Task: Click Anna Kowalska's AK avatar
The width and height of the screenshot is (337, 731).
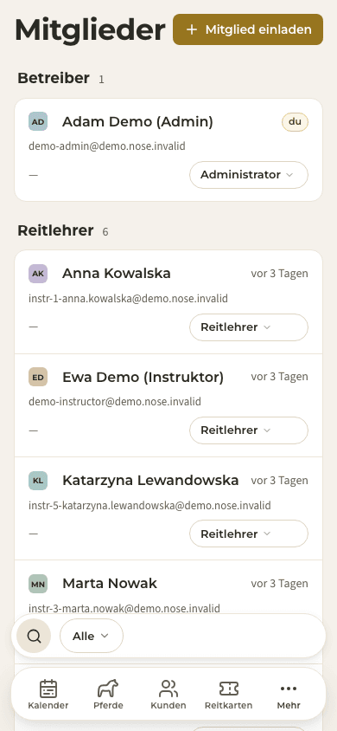Action: 38,274
